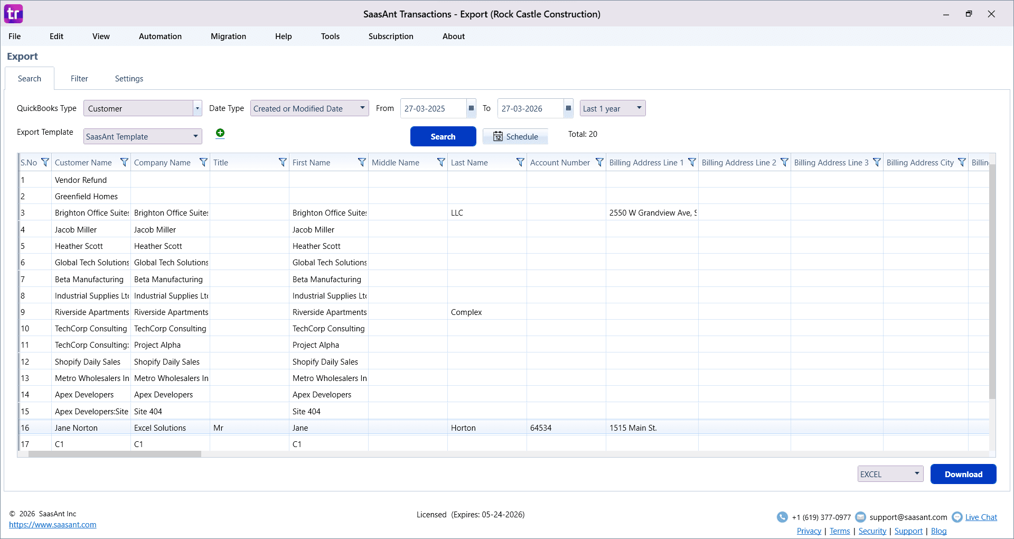Screen dimensions: 1014x539
Task: Filter the Account Number column
Action: tap(599, 162)
